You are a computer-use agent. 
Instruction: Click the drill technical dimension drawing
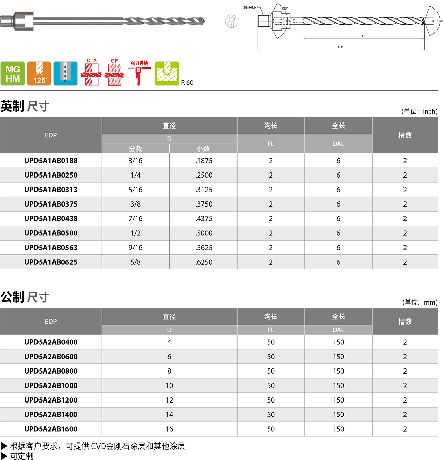343,27
